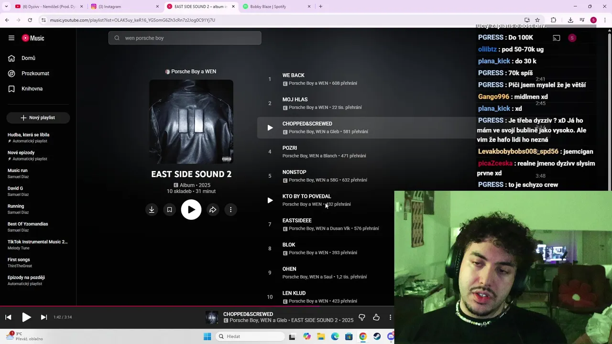
Task: Play the EAST SIDE SOUND 2 album
Action: click(191, 210)
